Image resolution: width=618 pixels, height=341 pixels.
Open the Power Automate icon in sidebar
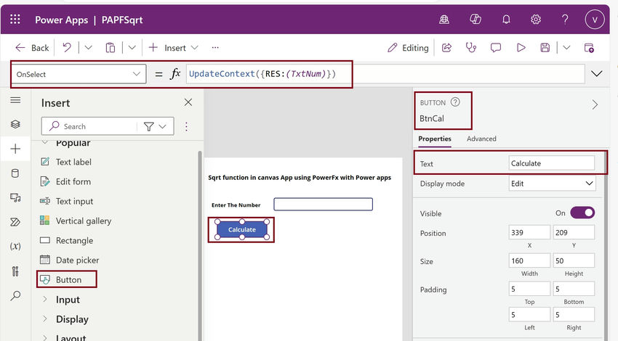[15, 222]
